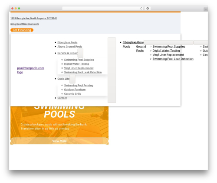Viewport: 217px width, 183px height.
Task: Click the red close window button
Action: [13, 8]
